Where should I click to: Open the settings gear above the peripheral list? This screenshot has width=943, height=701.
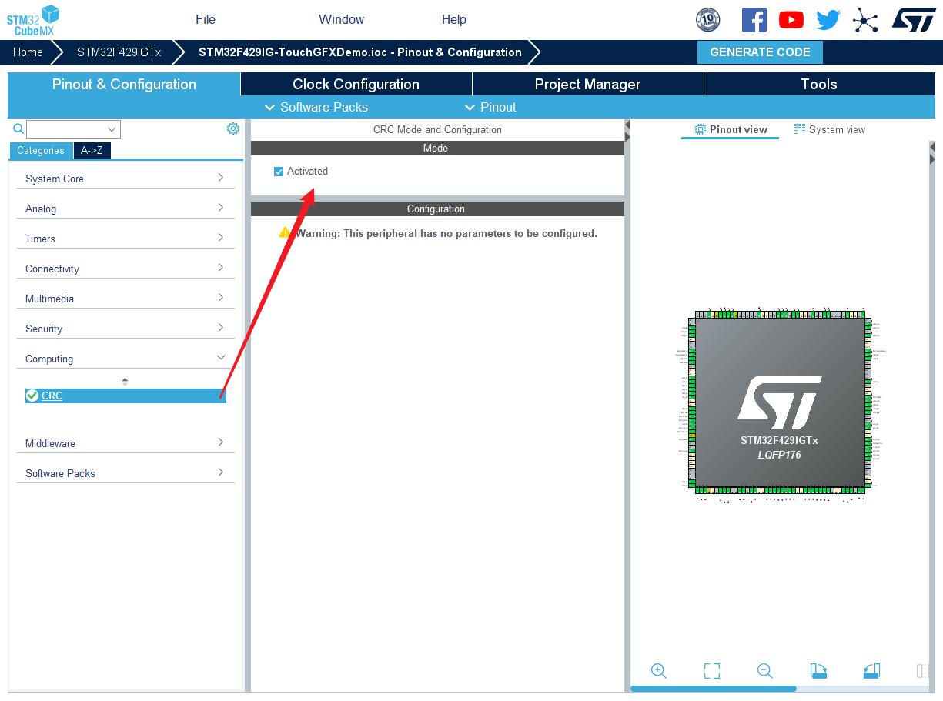(233, 128)
